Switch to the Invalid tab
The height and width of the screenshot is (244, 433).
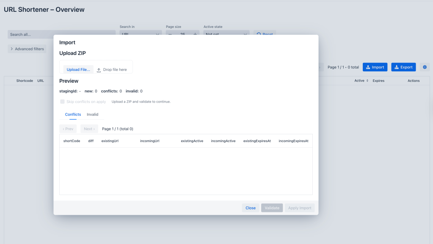92,114
